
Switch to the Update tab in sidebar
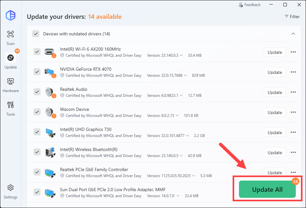(11, 61)
